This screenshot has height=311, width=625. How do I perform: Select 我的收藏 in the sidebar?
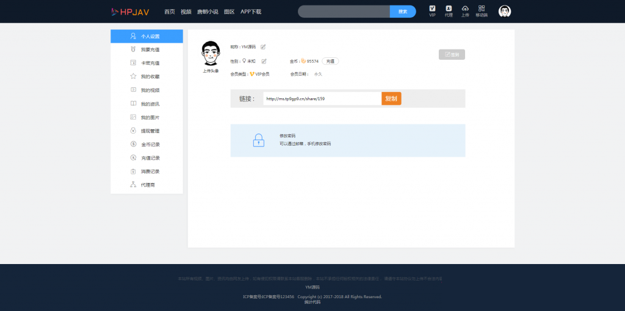click(150, 77)
